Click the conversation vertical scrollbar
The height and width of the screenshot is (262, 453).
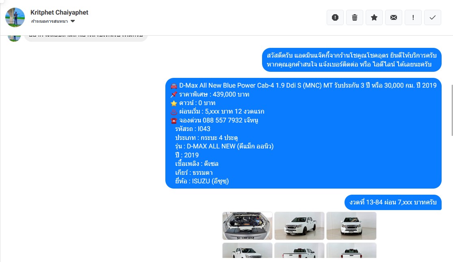click(x=452, y=110)
